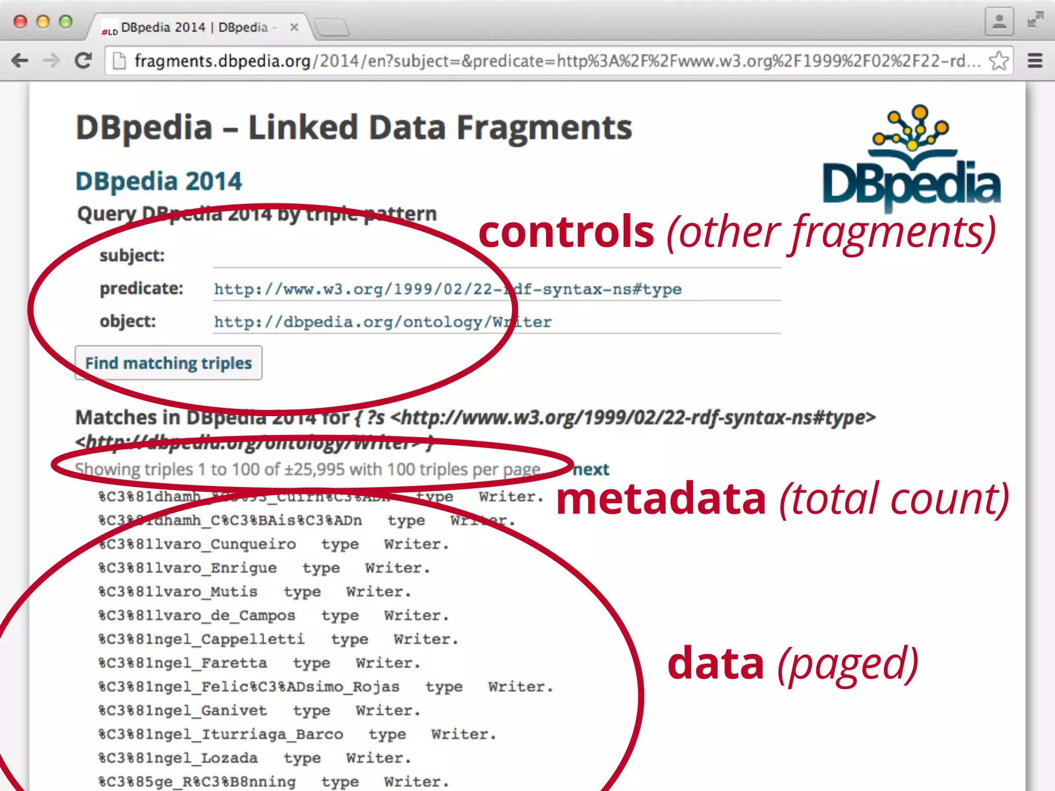Image resolution: width=1055 pixels, height=791 pixels.
Task: Open the %C3%81ngel_Faretta subject link
Action: coord(183,663)
